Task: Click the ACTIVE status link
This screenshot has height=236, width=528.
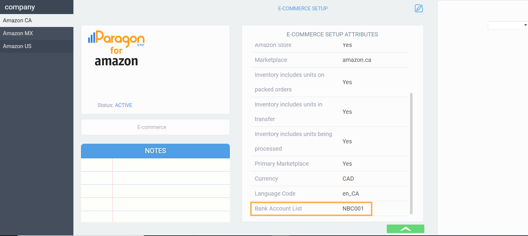Action: coord(123,105)
